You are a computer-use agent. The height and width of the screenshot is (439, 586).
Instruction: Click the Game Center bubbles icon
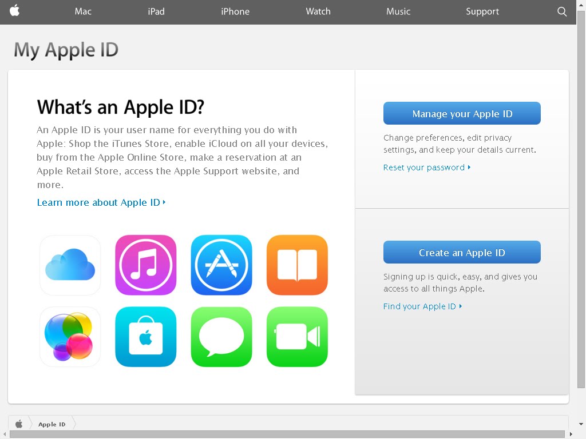[70, 337]
